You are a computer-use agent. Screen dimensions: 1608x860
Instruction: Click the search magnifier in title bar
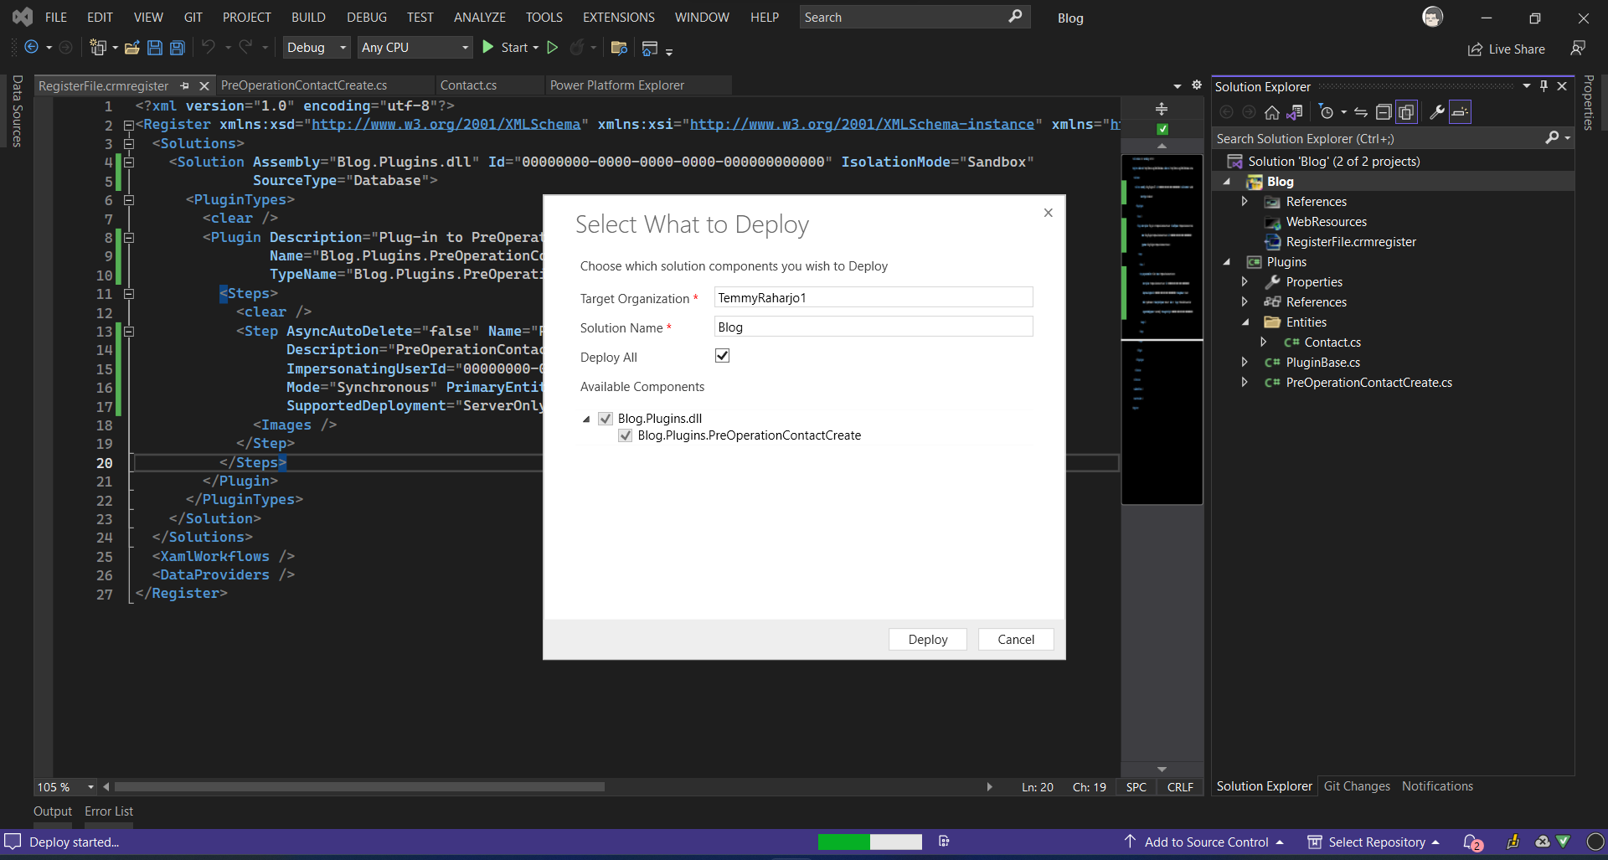[1015, 16]
